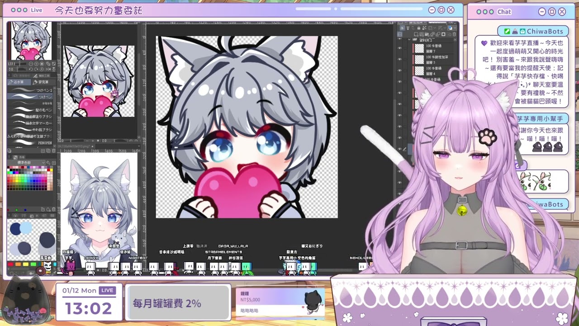Viewport: 579px width, 326px height.
Task: Create new raster layer icon in Layers
Action: (416, 34)
